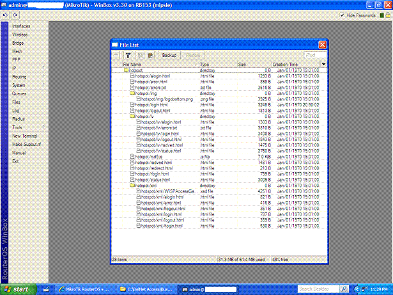Screen dimensions: 393x295
Task: Select the hotspot/img folder icon
Action: [x=132, y=93]
